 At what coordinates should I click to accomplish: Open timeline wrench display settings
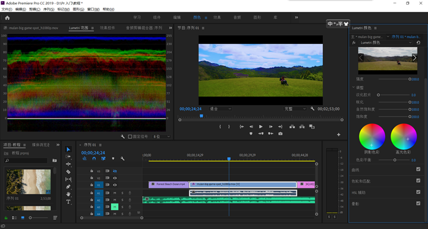click(x=122, y=158)
